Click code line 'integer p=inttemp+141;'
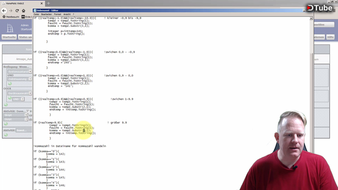Viewport: 338px width, 190px height. click(x=65, y=31)
